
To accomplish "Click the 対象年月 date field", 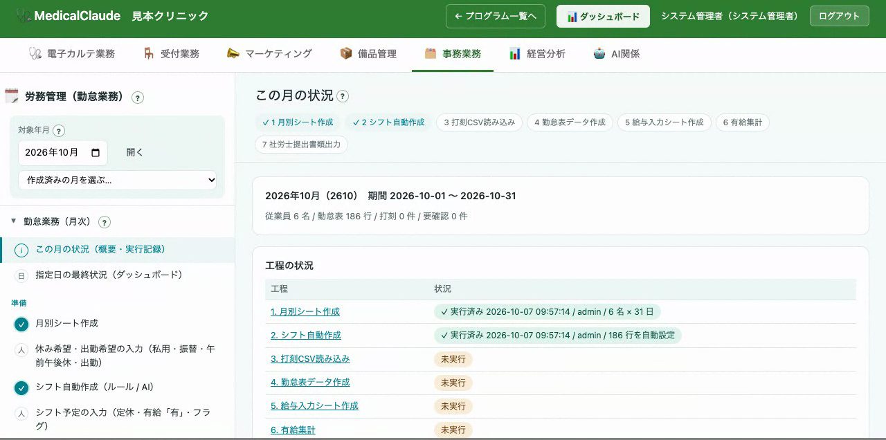I will click(63, 153).
